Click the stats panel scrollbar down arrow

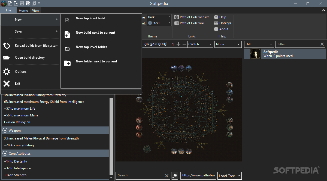click(111, 177)
